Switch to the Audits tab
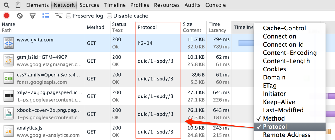The height and width of the screenshot is (140, 335). pyautogui.click(x=192, y=5)
